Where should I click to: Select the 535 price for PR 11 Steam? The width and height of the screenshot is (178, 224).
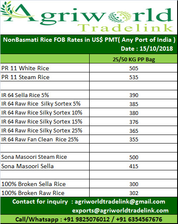click(134, 77)
